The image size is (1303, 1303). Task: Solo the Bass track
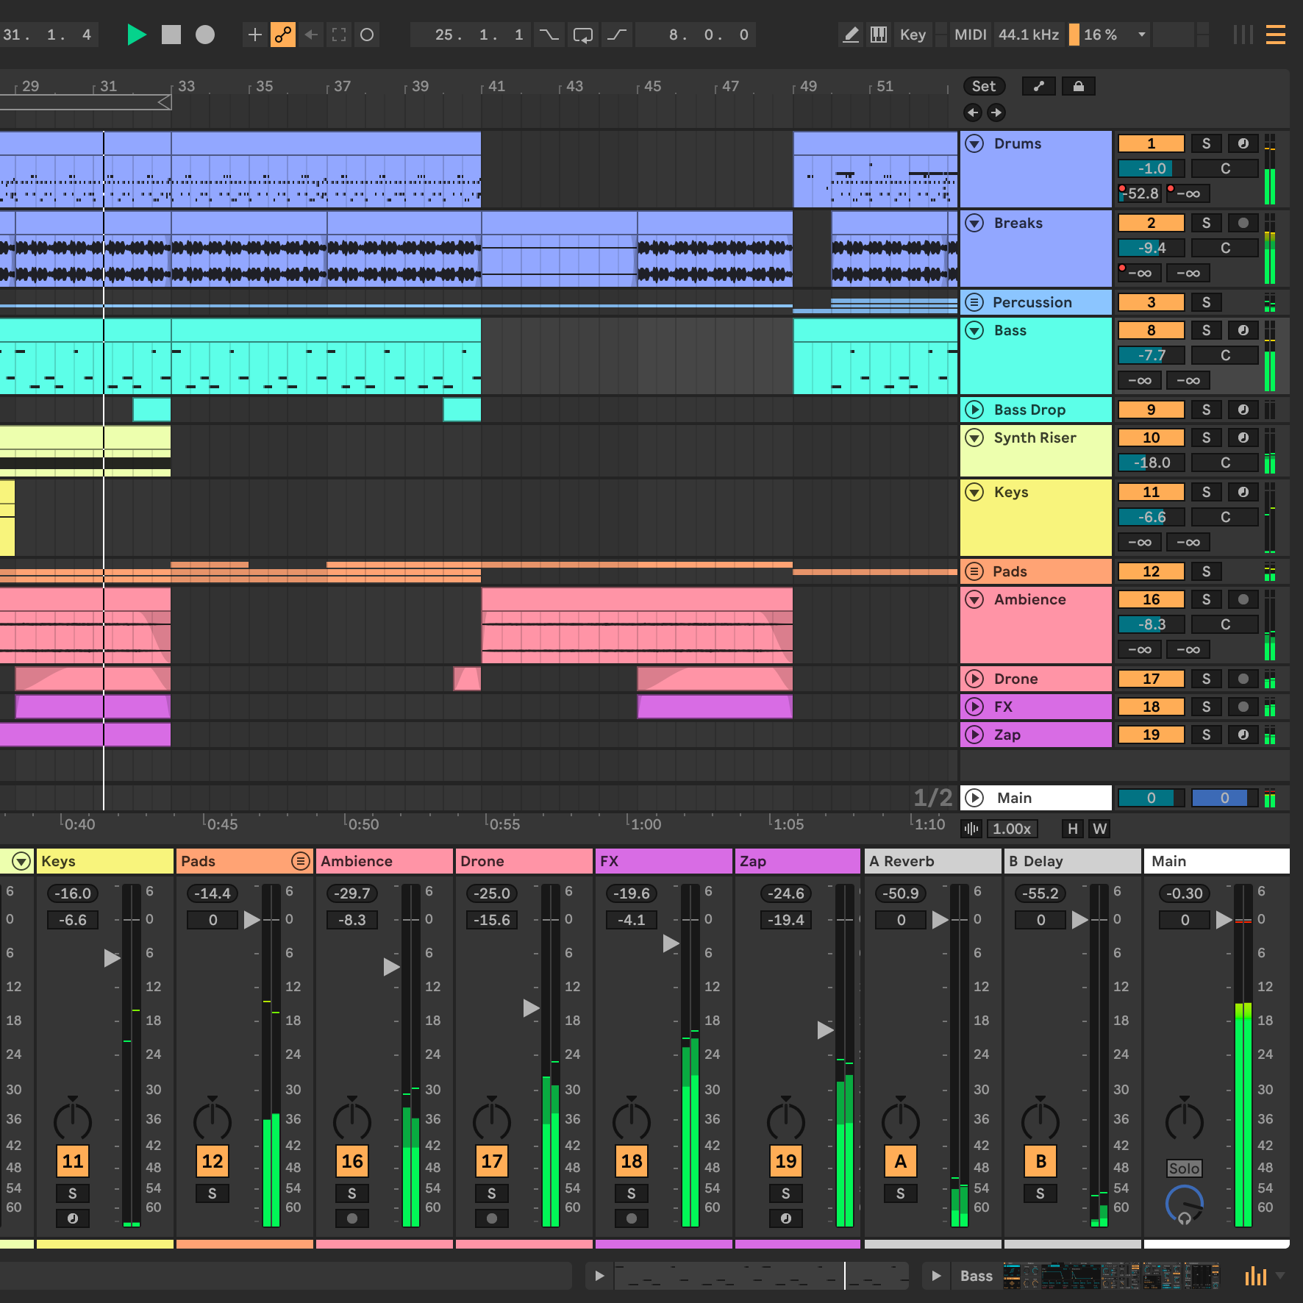tap(1206, 330)
